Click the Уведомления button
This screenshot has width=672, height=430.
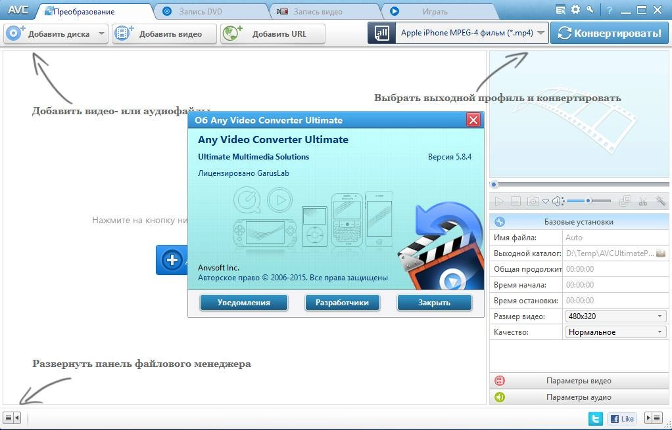click(244, 303)
